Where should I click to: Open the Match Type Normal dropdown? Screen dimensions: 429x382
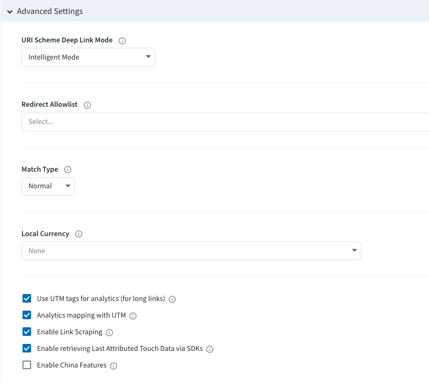(48, 186)
